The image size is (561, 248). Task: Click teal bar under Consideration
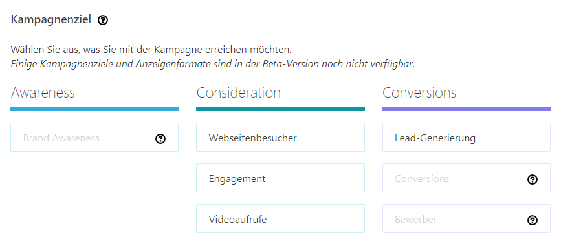[281, 109]
